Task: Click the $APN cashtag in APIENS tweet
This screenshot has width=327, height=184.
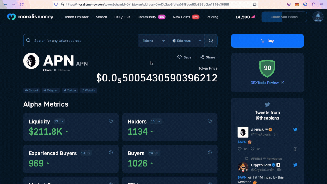Action: pyautogui.click(x=242, y=142)
